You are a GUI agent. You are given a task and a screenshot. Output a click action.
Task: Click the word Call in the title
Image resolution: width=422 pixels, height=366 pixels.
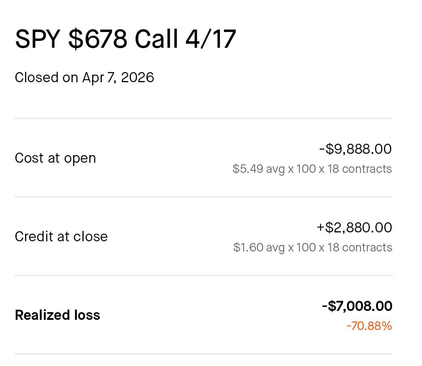(x=156, y=39)
